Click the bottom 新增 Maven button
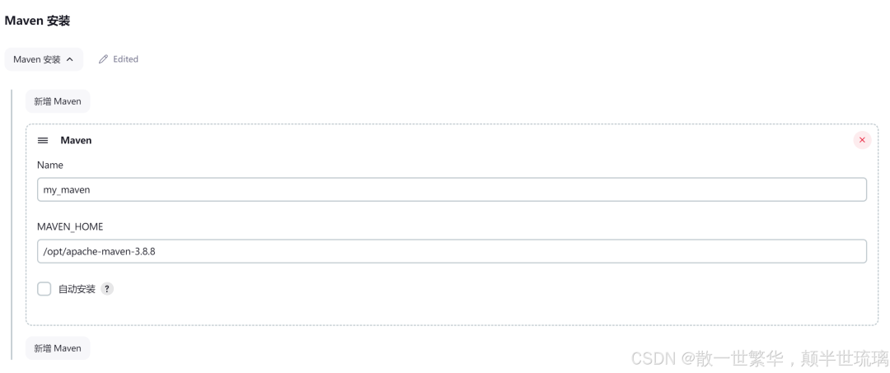The height and width of the screenshot is (373, 890). tap(58, 348)
